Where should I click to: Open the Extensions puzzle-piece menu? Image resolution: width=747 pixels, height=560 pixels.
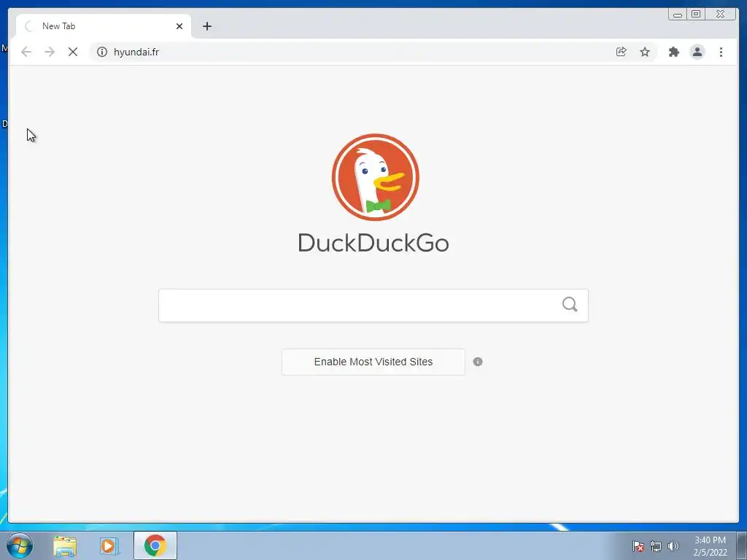tap(673, 52)
